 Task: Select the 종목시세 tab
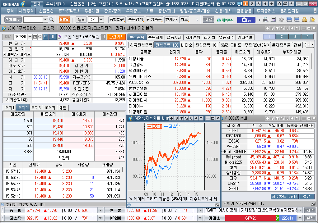[x=155, y=37]
